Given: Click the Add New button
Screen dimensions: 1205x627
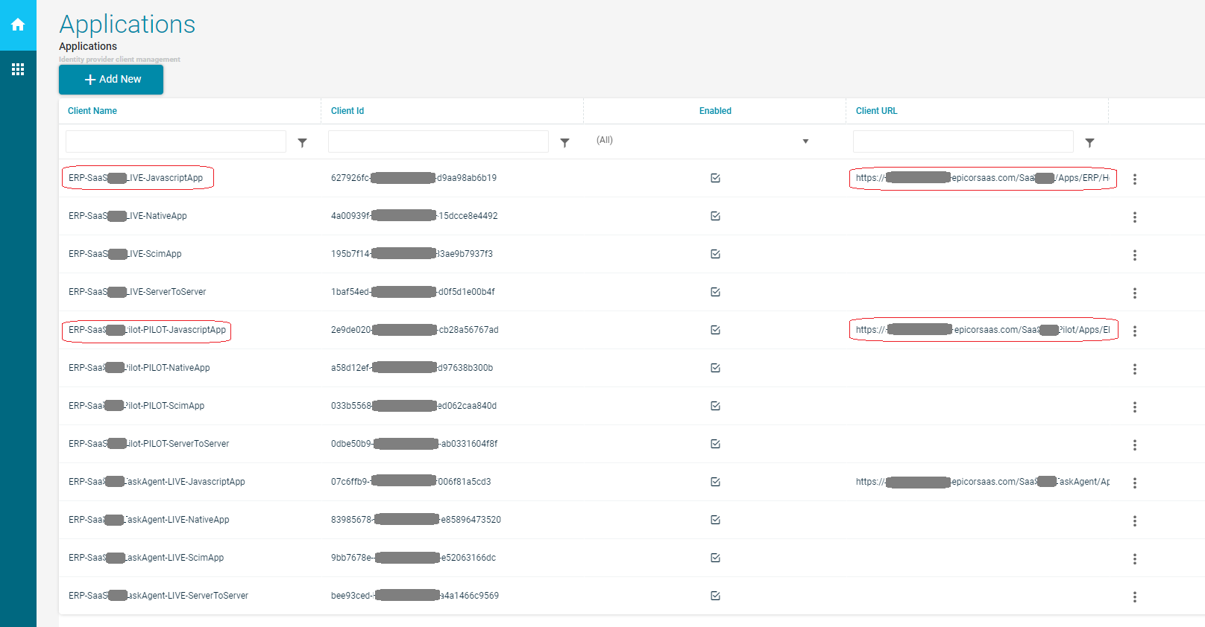Looking at the screenshot, I should pos(111,80).
